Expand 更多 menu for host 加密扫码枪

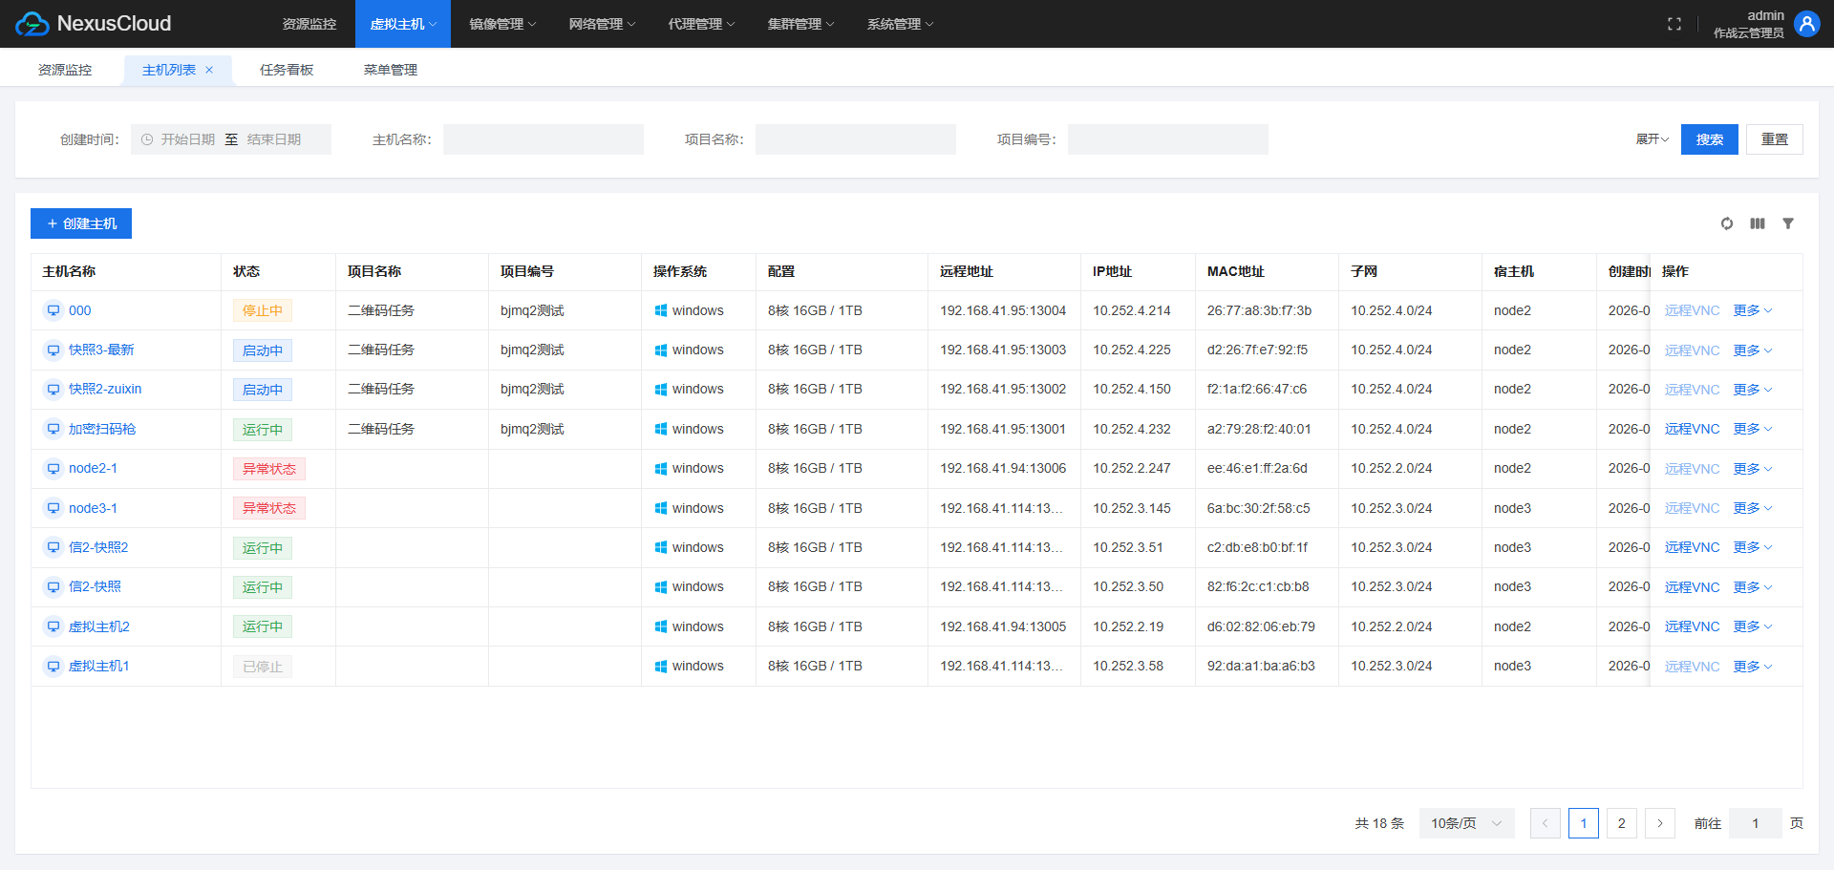click(1752, 429)
